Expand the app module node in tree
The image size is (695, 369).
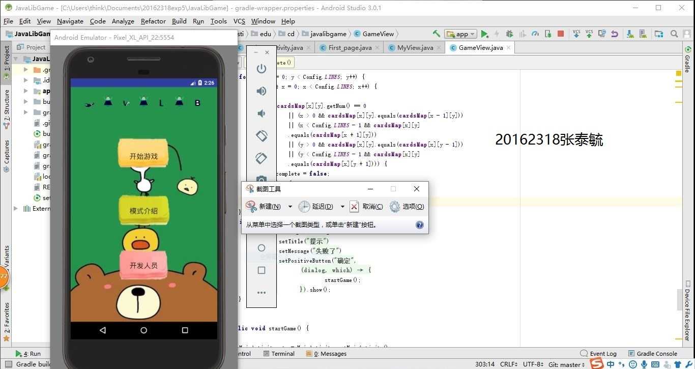(26, 91)
